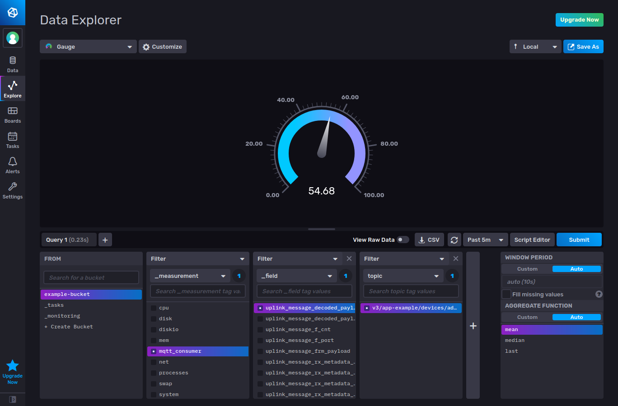Refresh the query with the refresh icon
Screen dimensions: 618x406
coord(454,240)
